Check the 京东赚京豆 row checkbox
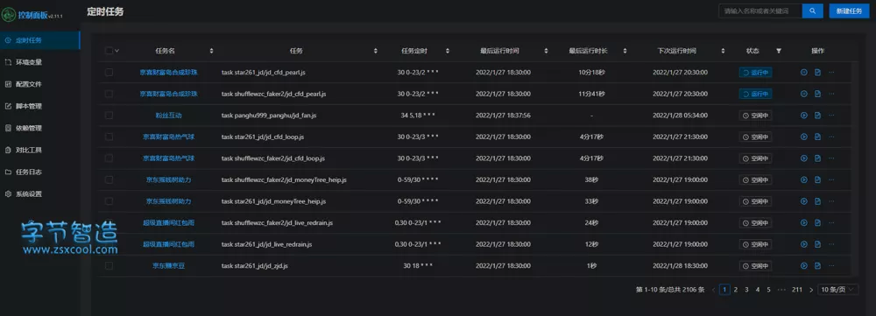This screenshot has width=876, height=316. pos(109,266)
